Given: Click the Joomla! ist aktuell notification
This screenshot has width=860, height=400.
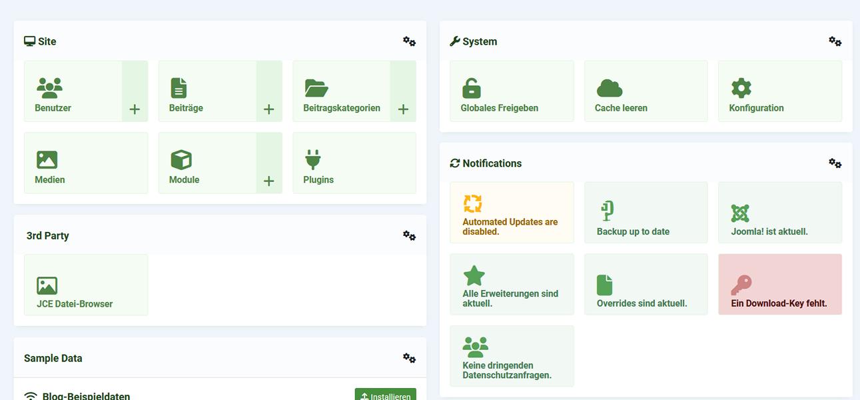Looking at the screenshot, I should click(779, 212).
